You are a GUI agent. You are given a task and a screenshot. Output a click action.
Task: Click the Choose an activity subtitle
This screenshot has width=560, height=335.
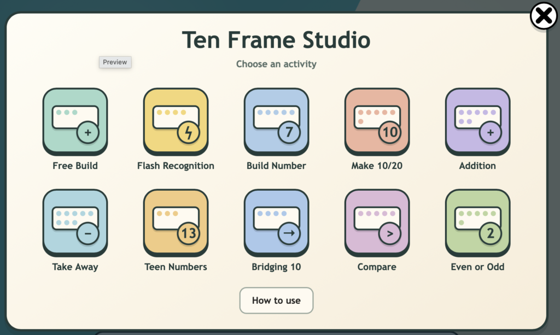pos(276,64)
